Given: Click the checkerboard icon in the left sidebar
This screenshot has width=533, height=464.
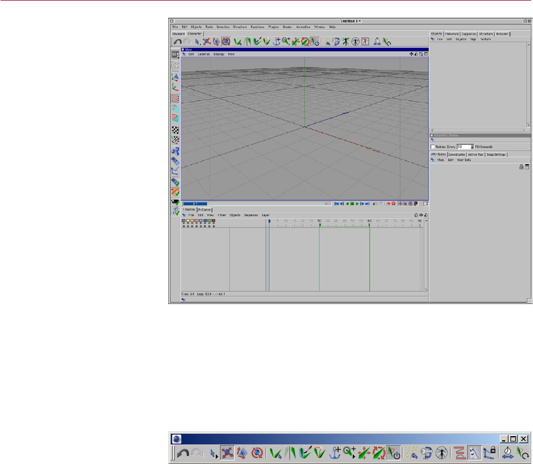Looking at the screenshot, I should tap(175, 130).
